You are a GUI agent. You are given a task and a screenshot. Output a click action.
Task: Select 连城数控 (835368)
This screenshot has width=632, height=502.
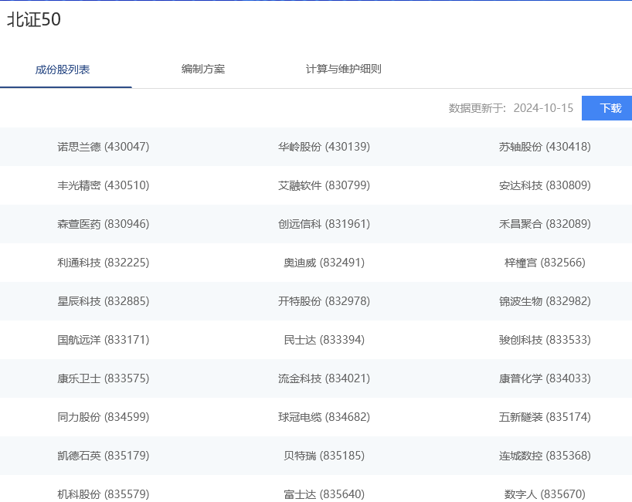coord(543,456)
